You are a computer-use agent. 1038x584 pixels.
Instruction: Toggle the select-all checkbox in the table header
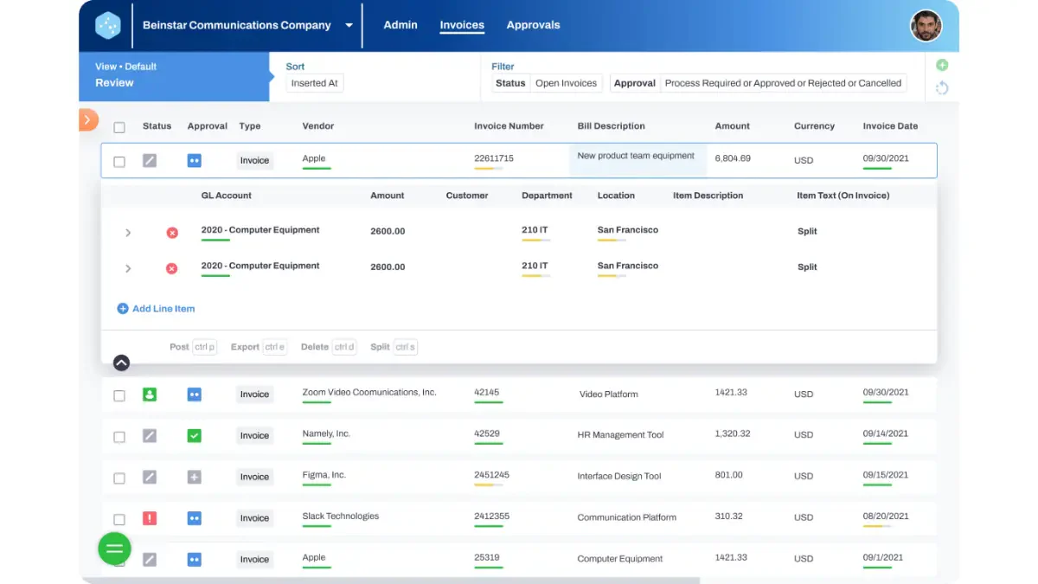[x=119, y=127]
